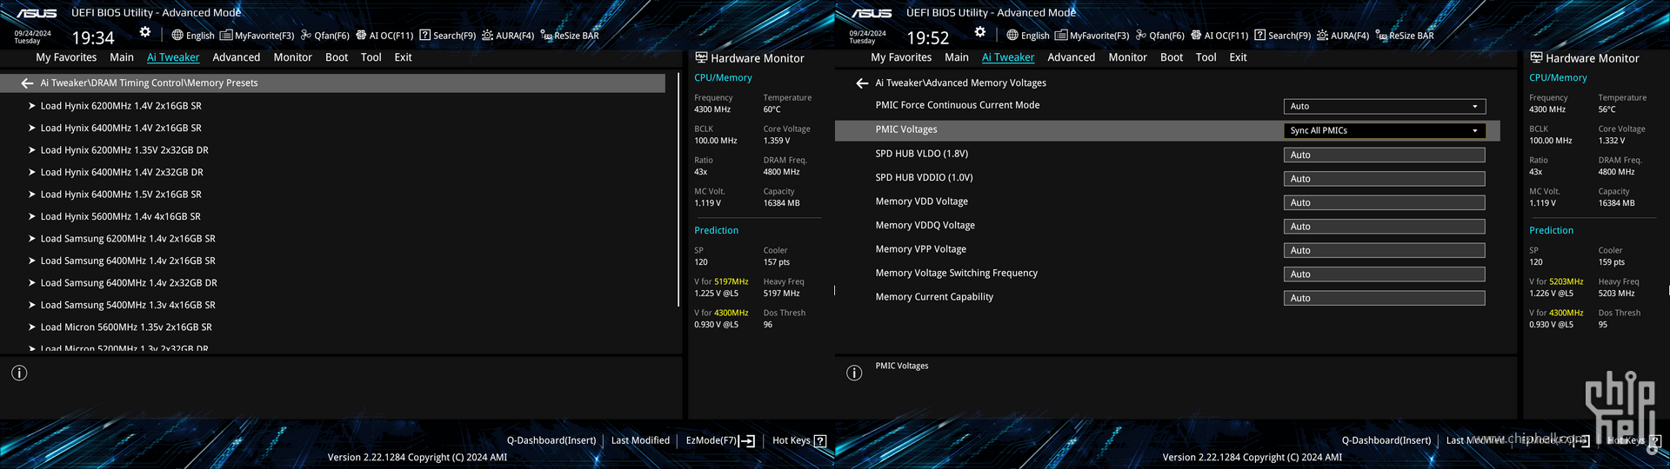The width and height of the screenshot is (1670, 469).
Task: Open PMIC Force Continuous Current Mode dropdown
Action: [1385, 107]
